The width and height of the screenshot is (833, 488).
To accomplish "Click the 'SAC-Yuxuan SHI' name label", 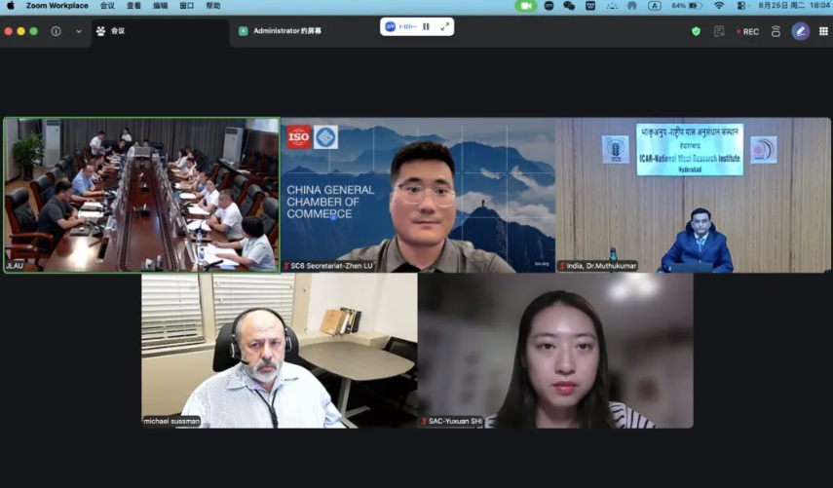I will click(451, 421).
